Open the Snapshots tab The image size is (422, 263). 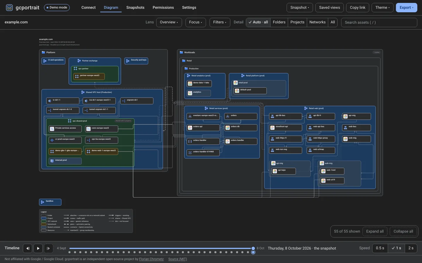[135, 8]
